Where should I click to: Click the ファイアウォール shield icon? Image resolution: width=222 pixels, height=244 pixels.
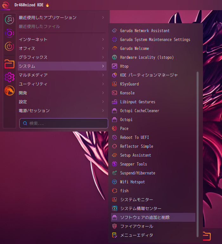[114, 226]
